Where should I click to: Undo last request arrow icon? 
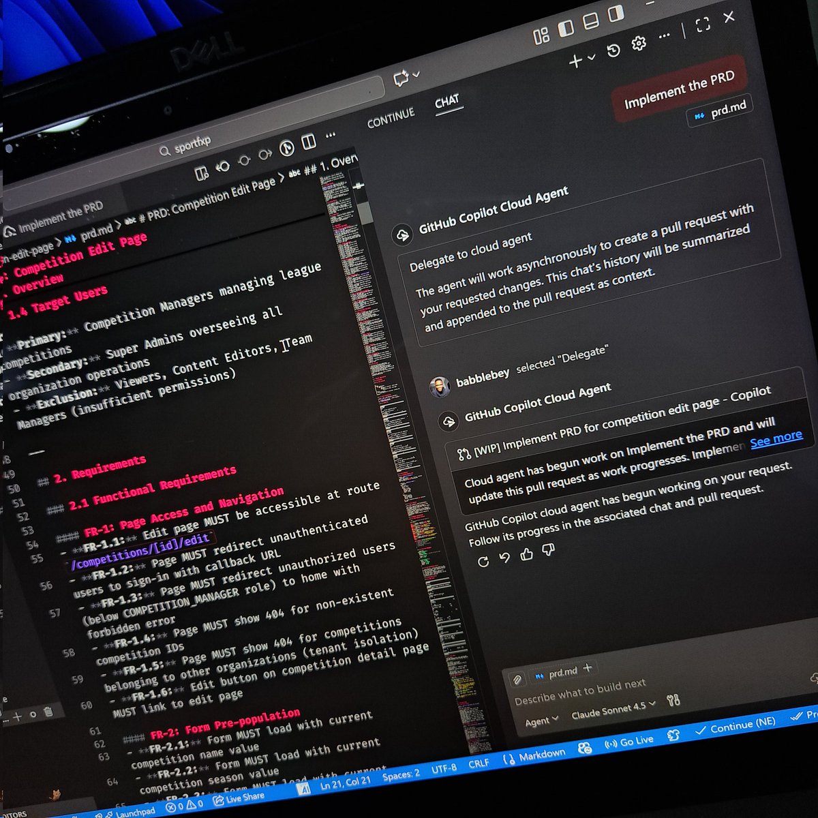504,558
